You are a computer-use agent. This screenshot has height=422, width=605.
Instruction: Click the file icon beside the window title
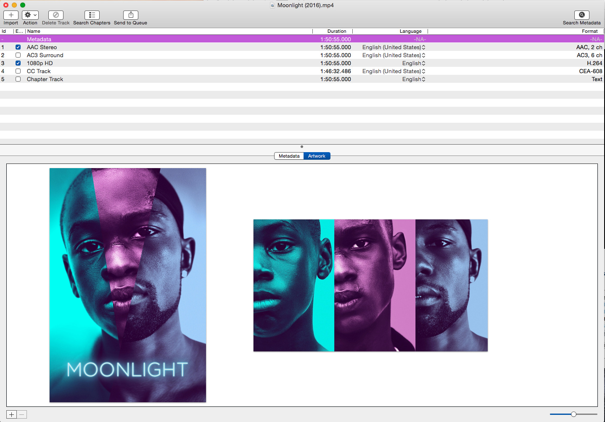pyautogui.click(x=272, y=5)
